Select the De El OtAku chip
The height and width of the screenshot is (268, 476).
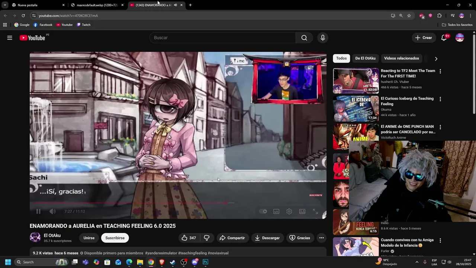click(365, 58)
